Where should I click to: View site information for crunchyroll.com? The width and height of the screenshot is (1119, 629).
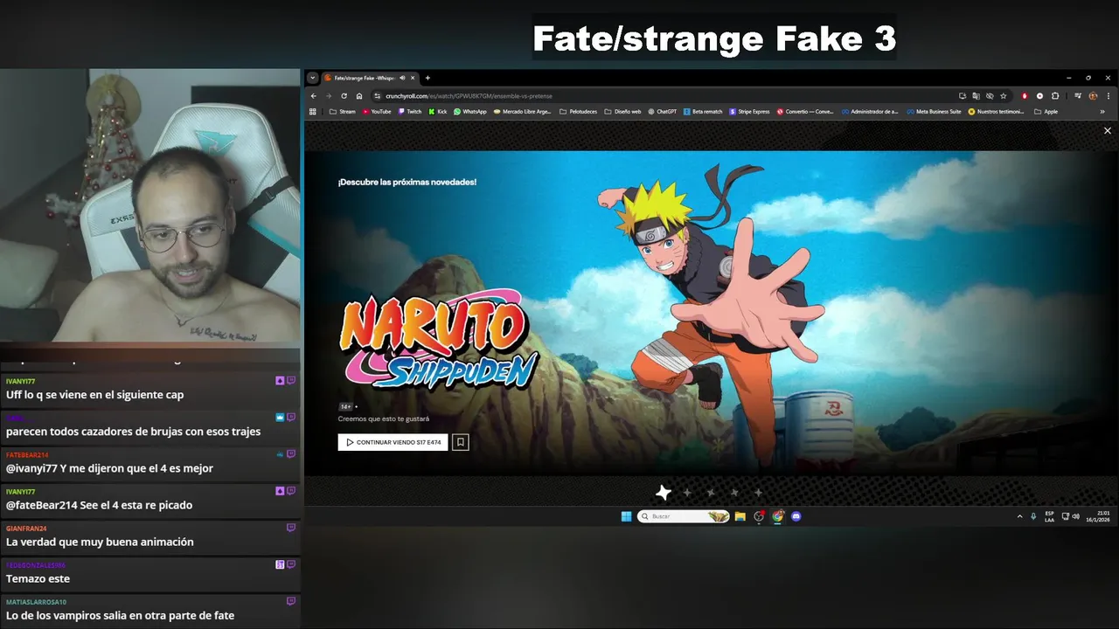[378, 96]
